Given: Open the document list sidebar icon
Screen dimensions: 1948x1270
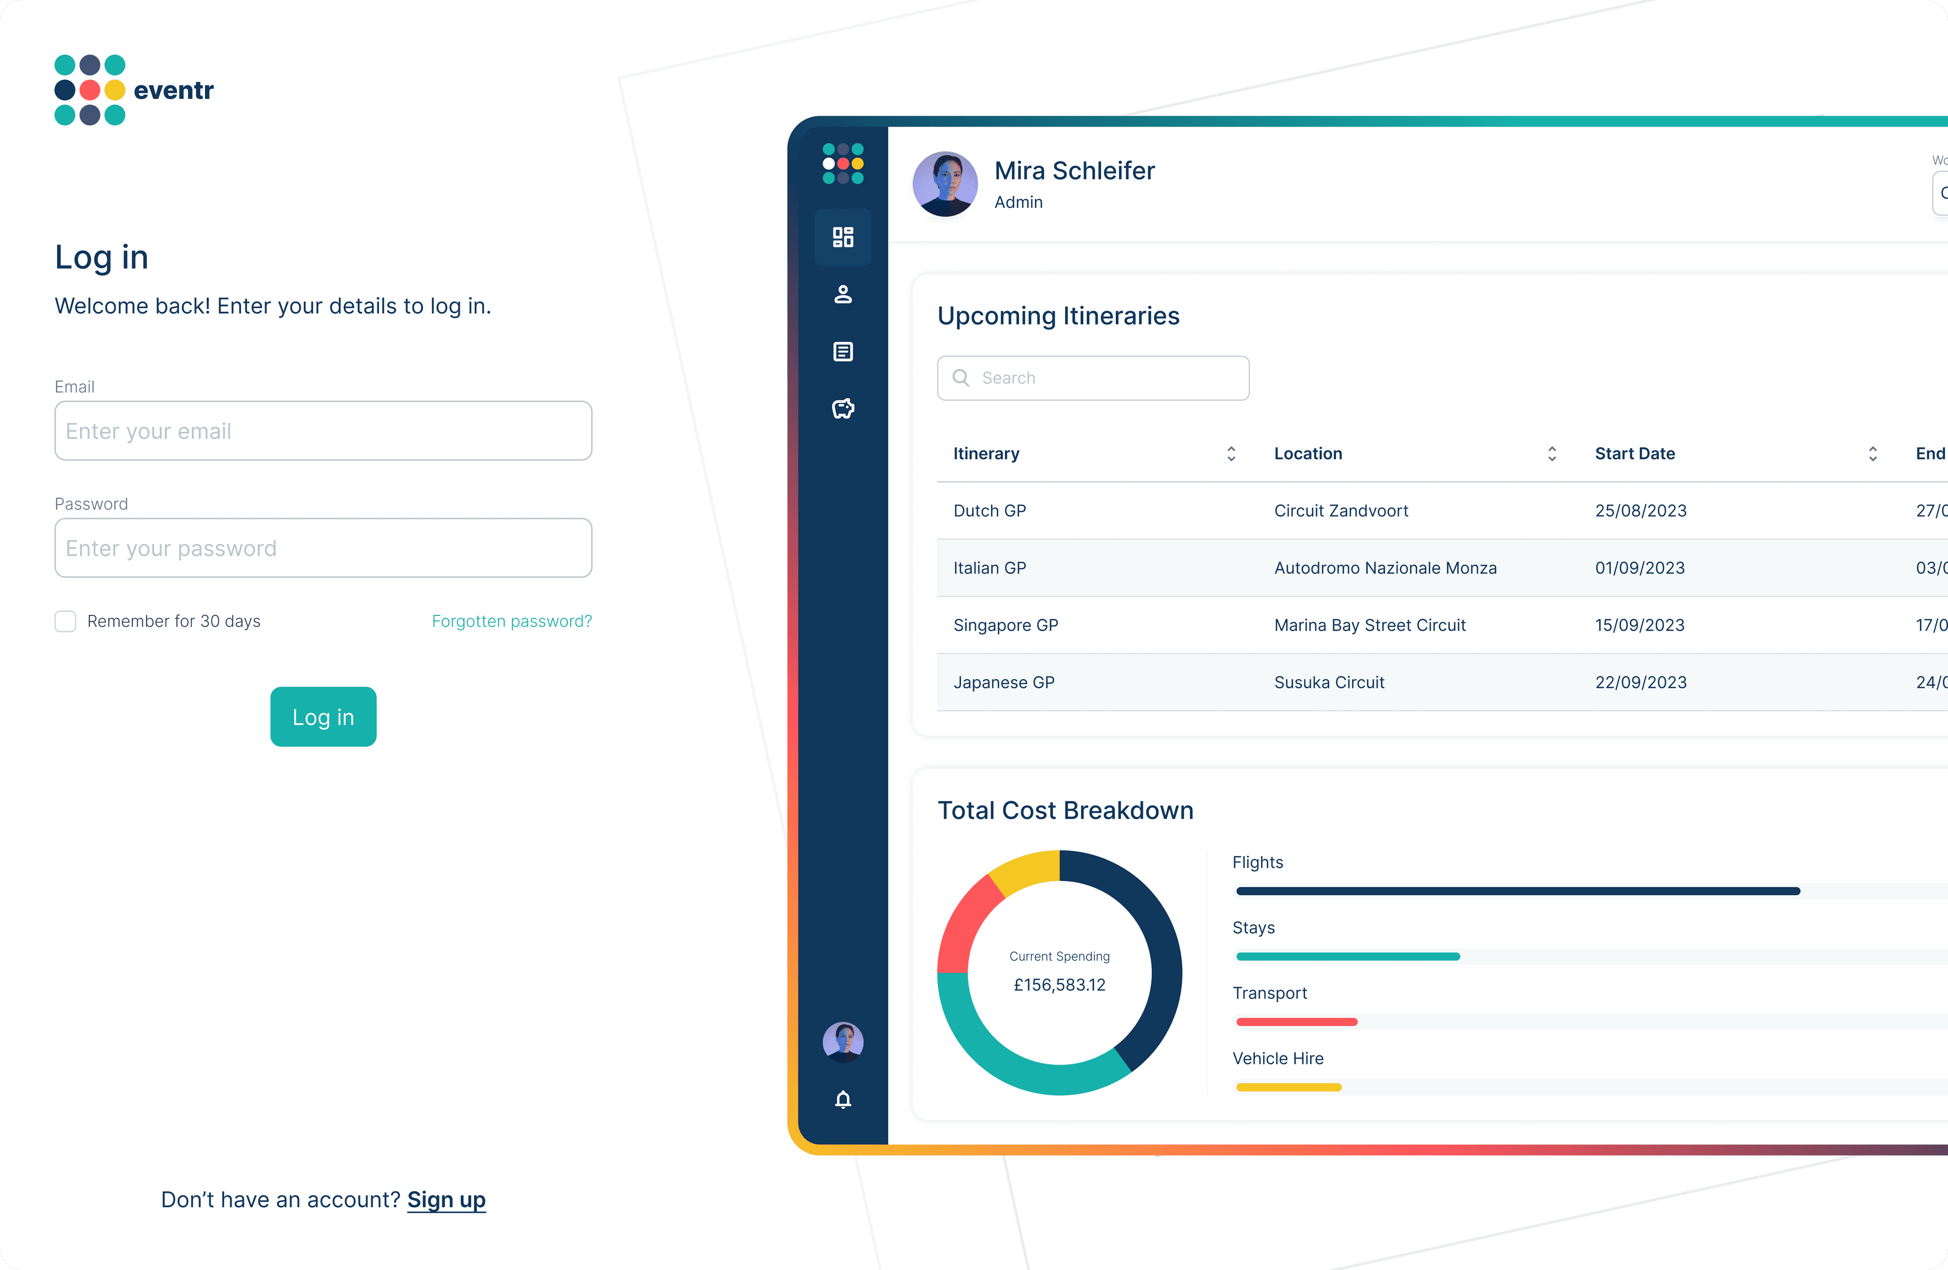Looking at the screenshot, I should pyautogui.click(x=842, y=352).
